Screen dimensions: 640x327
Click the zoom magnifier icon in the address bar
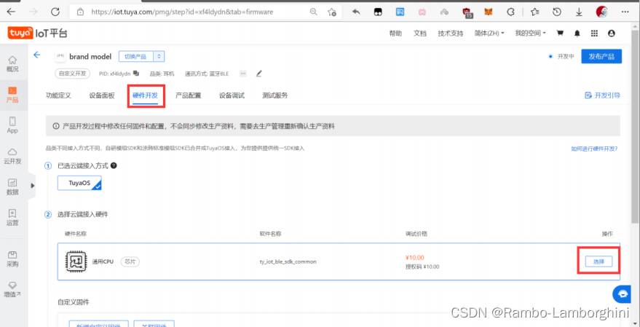314,12
